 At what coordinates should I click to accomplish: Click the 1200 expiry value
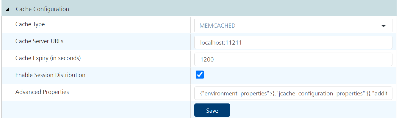207,59
